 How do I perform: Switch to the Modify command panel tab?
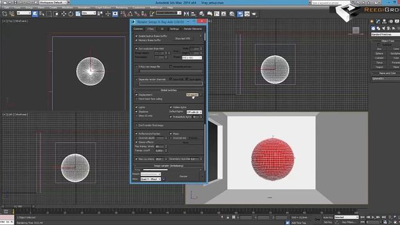coord(377,21)
